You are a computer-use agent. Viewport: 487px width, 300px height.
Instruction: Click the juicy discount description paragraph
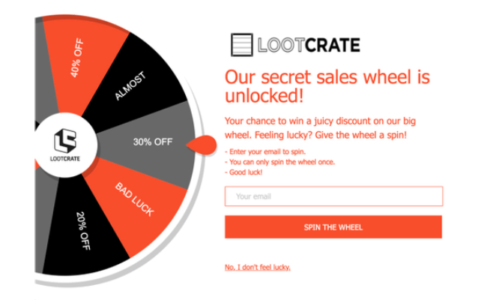(x=320, y=127)
